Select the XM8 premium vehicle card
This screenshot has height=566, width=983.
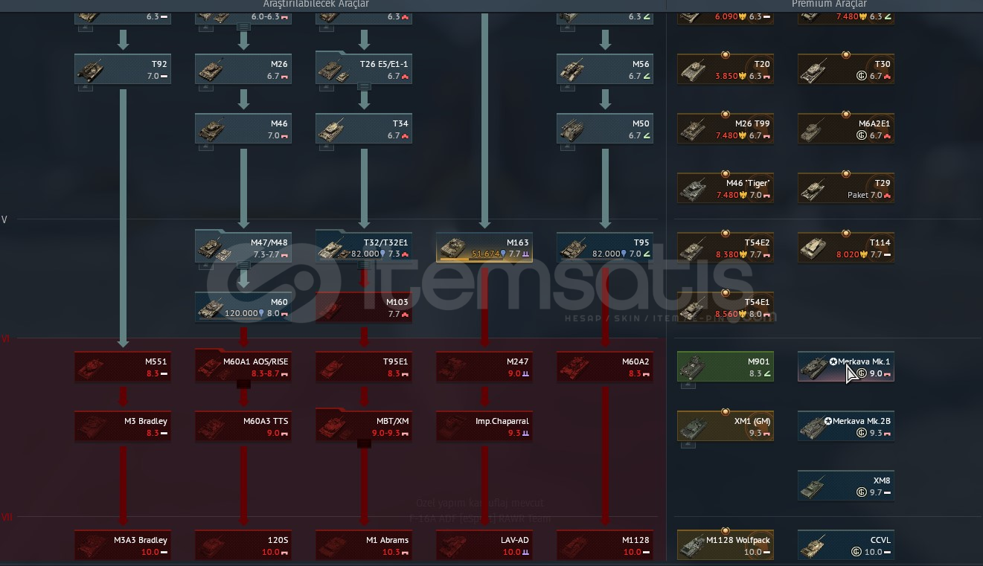point(846,486)
